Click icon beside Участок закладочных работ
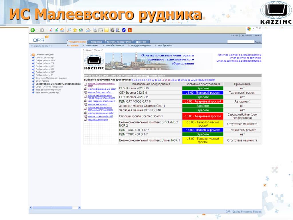This screenshot has width=293, height=220. coord(86,113)
